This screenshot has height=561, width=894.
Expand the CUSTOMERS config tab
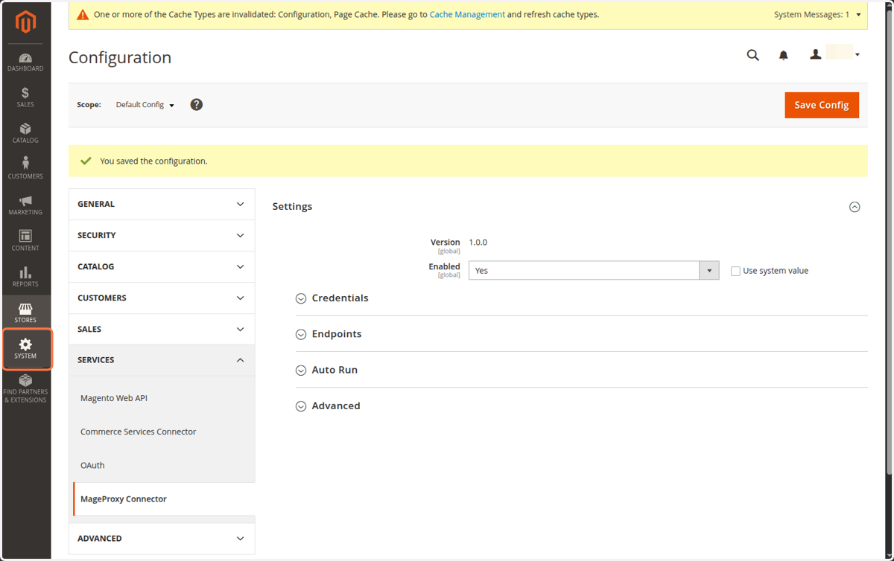coord(162,298)
